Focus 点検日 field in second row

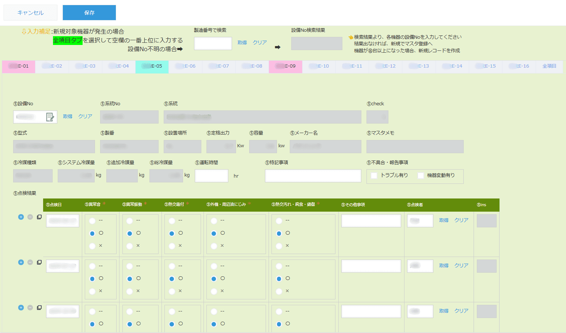click(62, 266)
